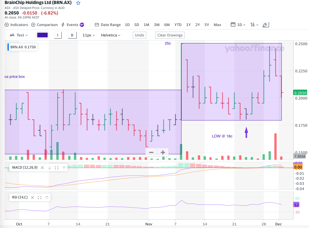Image resolution: width=309 pixels, height=228 pixels.
Task: Remove the MACD indicator panel
Action: point(42,168)
